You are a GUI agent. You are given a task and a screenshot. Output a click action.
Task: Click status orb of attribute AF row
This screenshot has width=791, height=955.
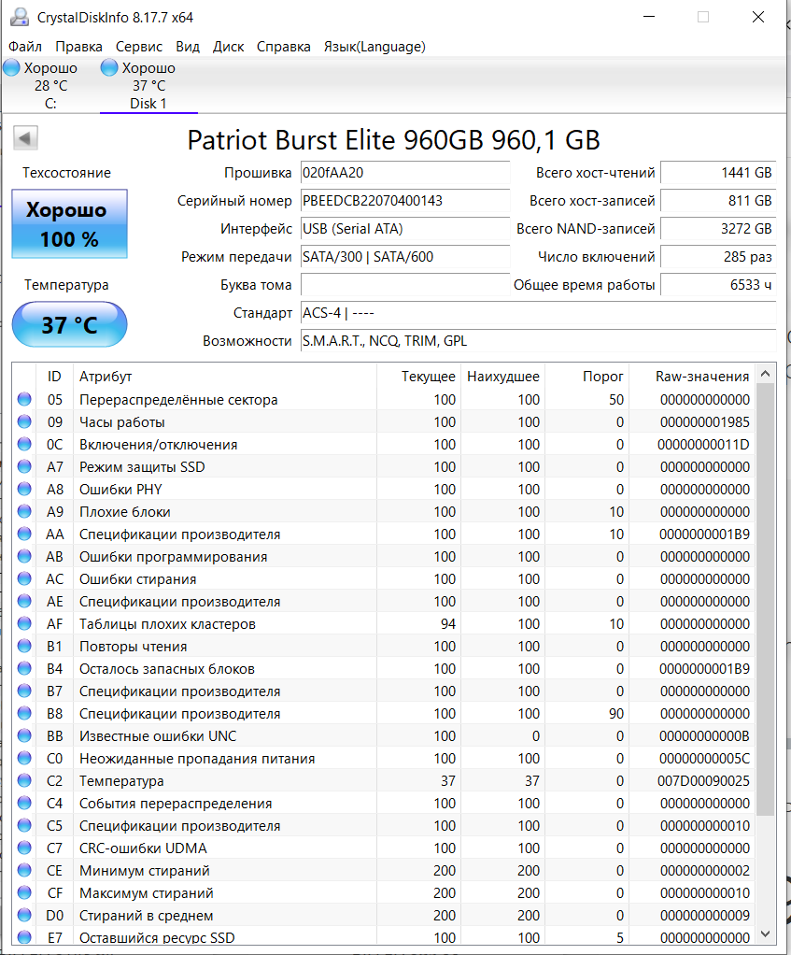[x=24, y=623]
